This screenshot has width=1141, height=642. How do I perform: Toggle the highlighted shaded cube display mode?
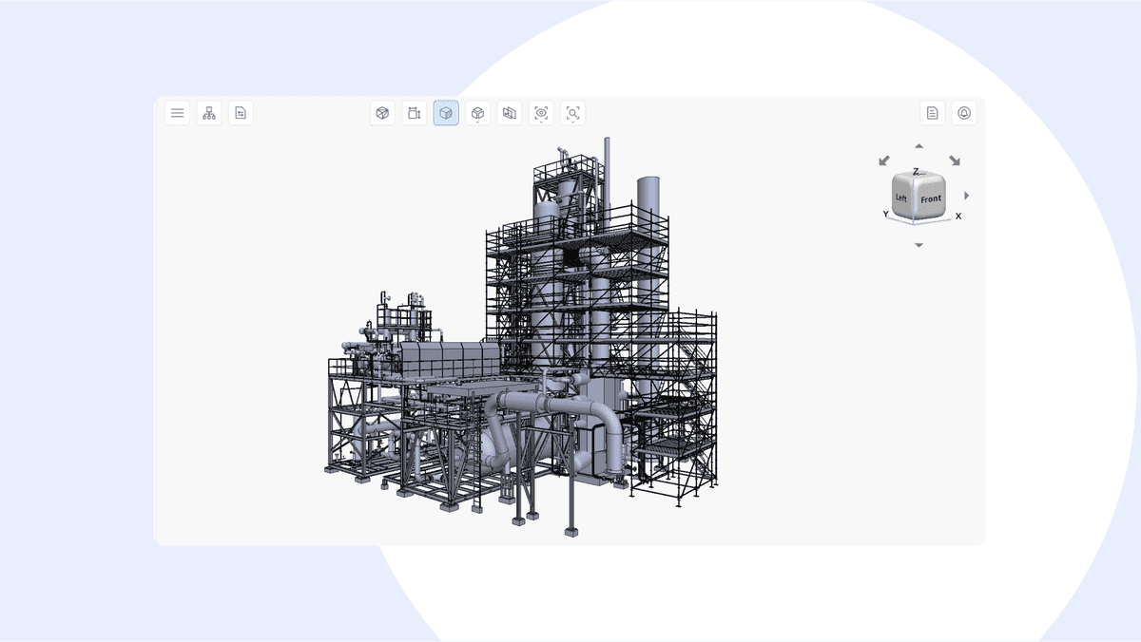446,113
